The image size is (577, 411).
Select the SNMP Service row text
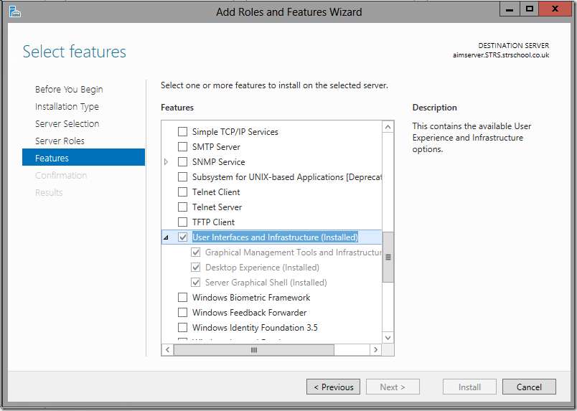click(219, 162)
